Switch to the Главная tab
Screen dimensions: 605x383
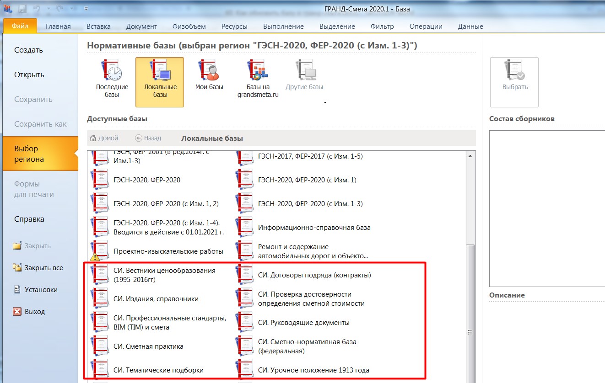click(x=58, y=27)
